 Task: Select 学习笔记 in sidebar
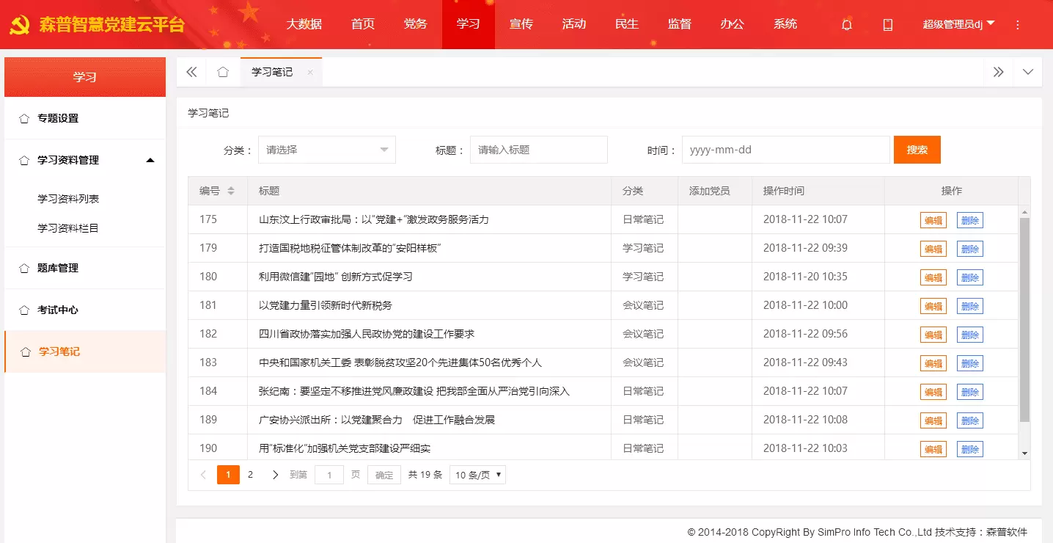coord(85,351)
